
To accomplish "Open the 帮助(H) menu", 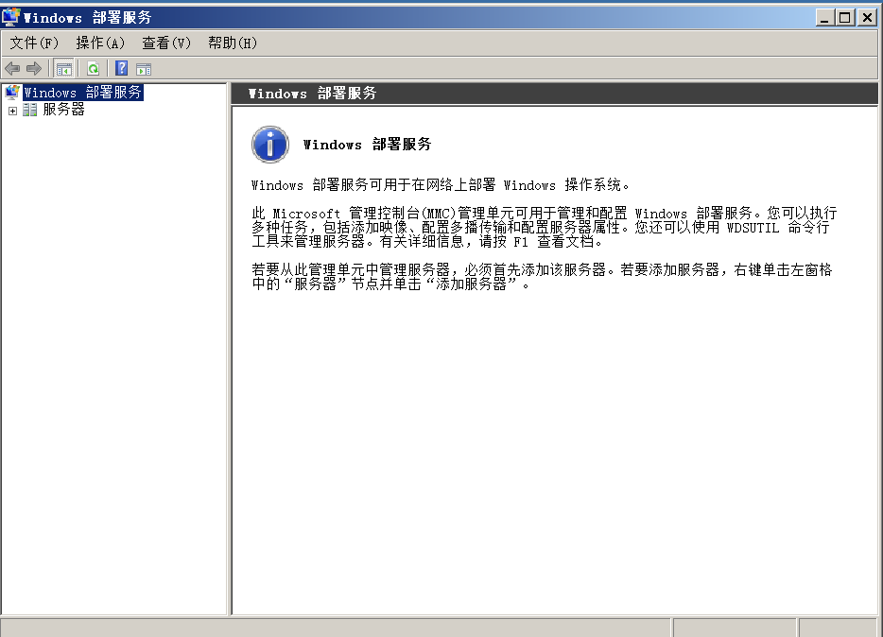I will 232,43.
